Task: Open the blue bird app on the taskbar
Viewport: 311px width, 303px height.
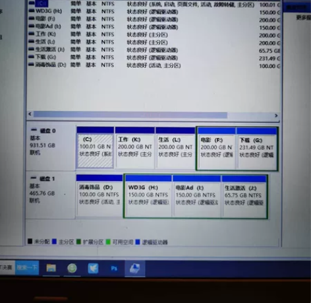Action: coord(93,268)
